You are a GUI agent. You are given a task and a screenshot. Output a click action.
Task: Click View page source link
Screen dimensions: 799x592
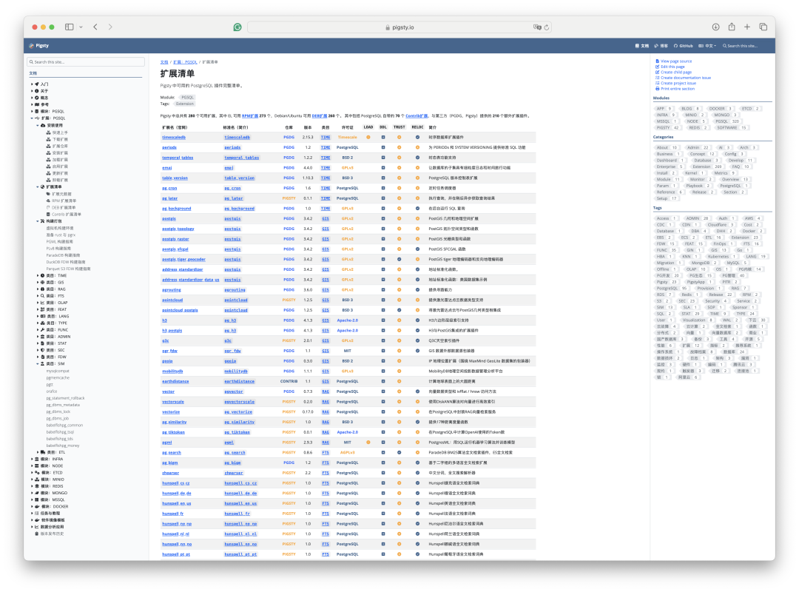tap(674, 61)
